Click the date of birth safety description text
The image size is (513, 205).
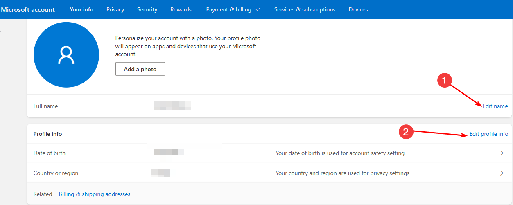[340, 153]
